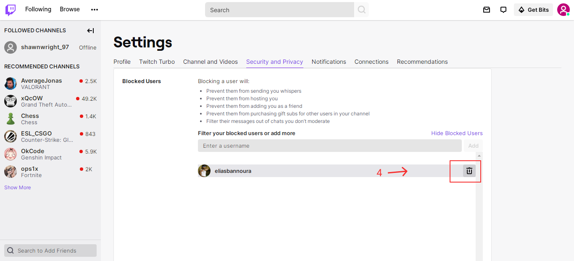This screenshot has height=261, width=574.
Task: Collapse the followed channels sidebar
Action: coord(90,31)
